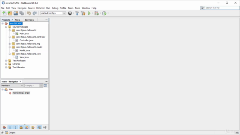Collapse the Java GUI MVC project node

[x=3, y=23]
